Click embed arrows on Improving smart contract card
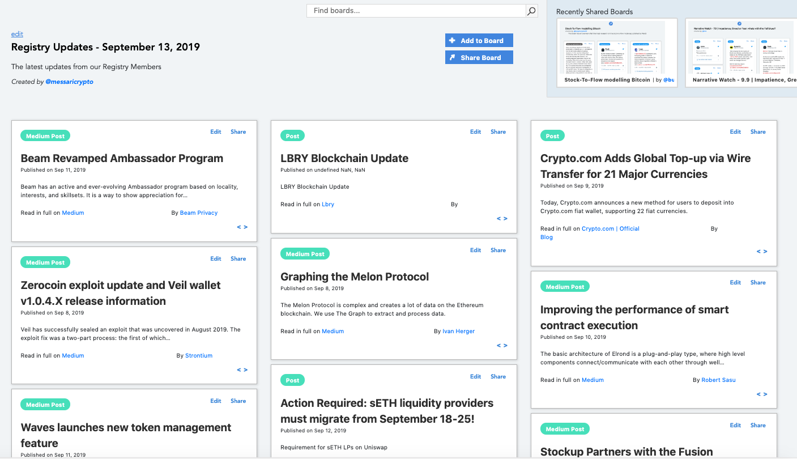This screenshot has height=459, width=797. (762, 394)
